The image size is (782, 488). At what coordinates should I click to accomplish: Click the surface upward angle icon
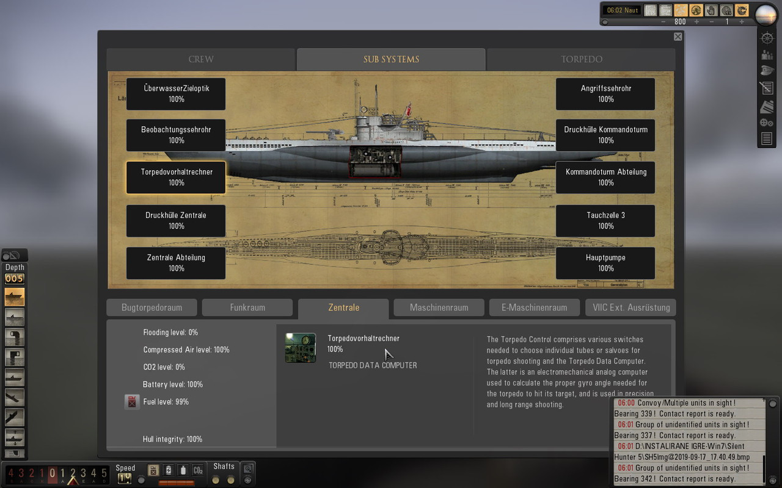15,417
